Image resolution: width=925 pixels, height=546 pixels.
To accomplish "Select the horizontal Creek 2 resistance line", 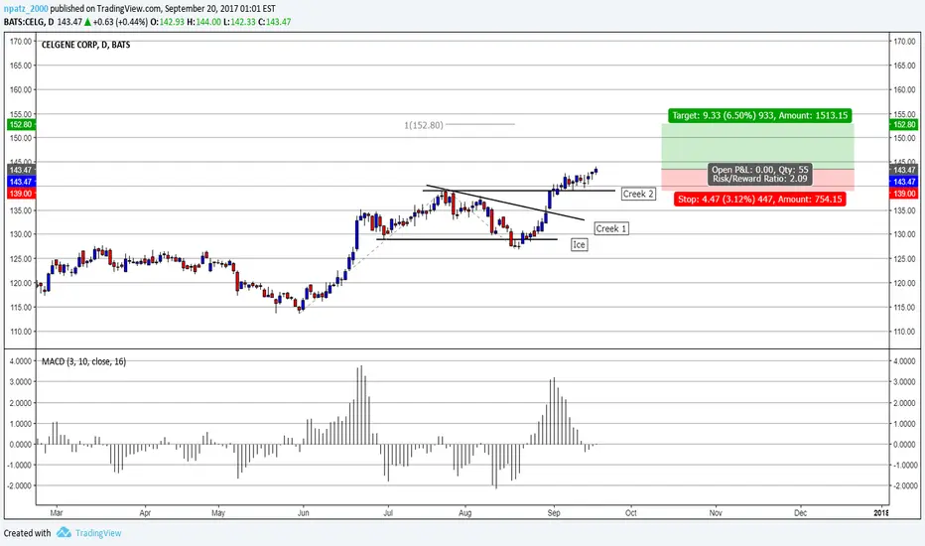I will click(x=518, y=191).
